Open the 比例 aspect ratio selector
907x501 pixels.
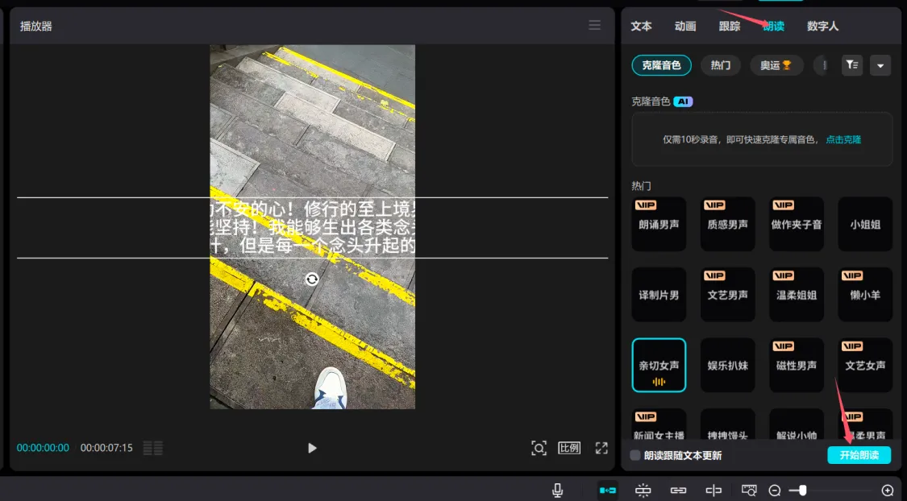click(x=569, y=448)
